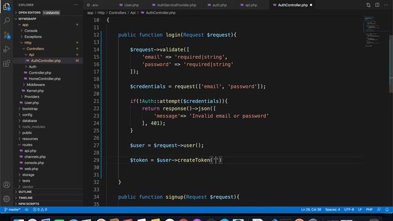Open HomeController.php in file tree
The image size is (393, 221).
(45, 79)
